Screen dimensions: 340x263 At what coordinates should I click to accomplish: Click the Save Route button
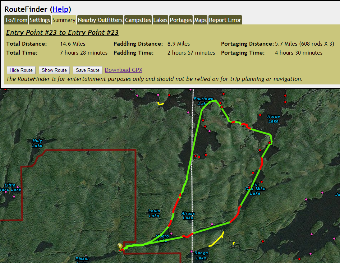(x=87, y=70)
